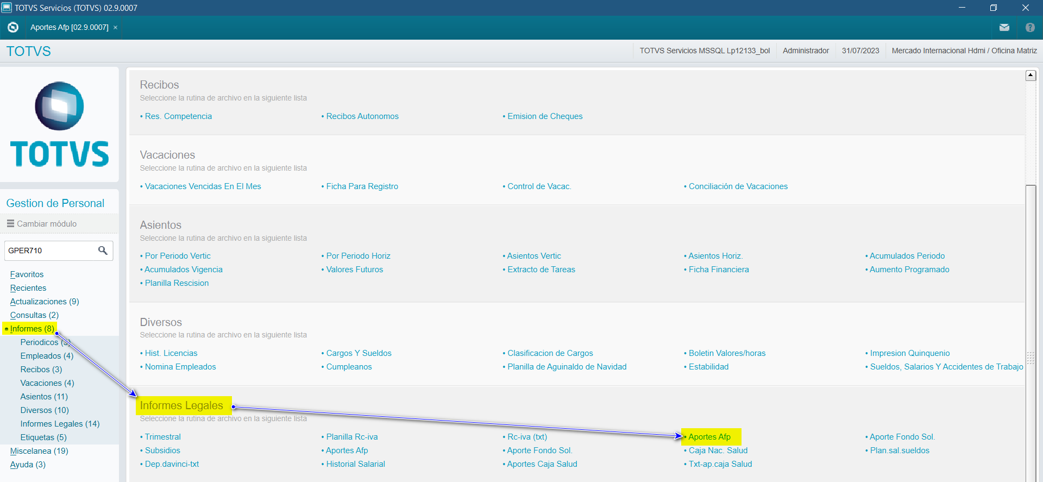The image size is (1043, 482).
Task: Select Recibos (3) submenu
Action: pyautogui.click(x=41, y=370)
